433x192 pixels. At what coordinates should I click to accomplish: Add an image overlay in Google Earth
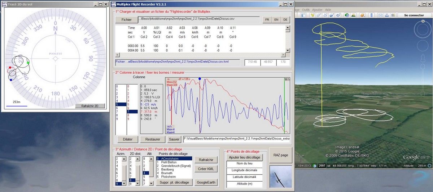(332, 15)
